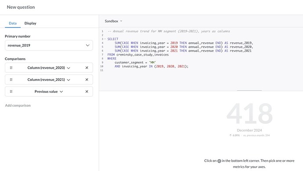Click the invoicing_year IN condition line
Viewport: 303px width, 171px height.
point(151,66)
